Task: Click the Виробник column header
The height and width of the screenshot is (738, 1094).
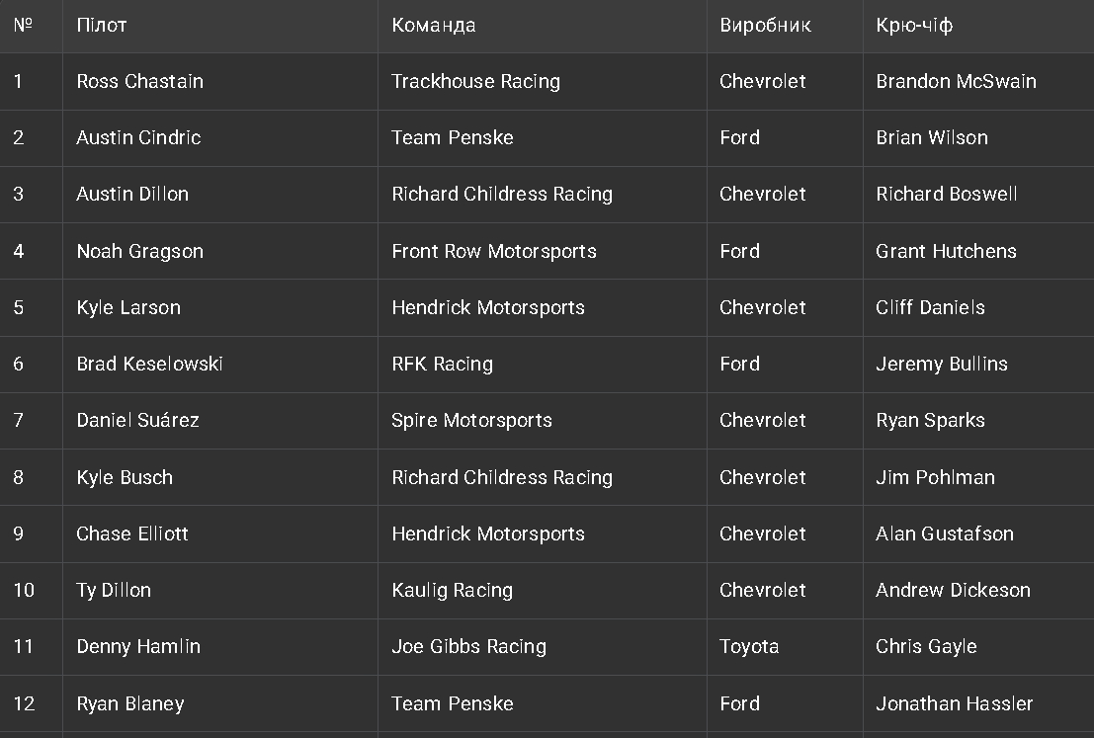Action: point(765,26)
